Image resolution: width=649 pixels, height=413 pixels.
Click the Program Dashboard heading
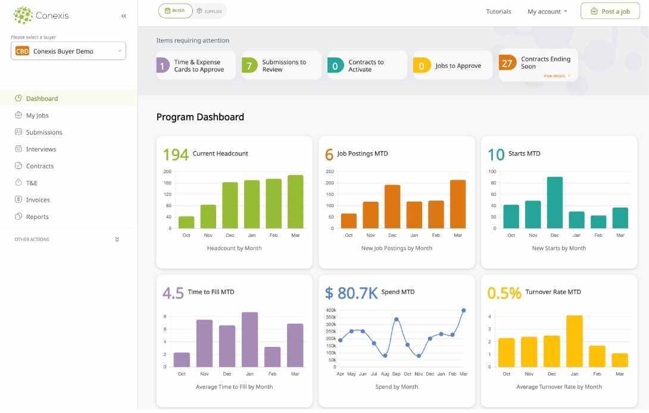pos(200,117)
